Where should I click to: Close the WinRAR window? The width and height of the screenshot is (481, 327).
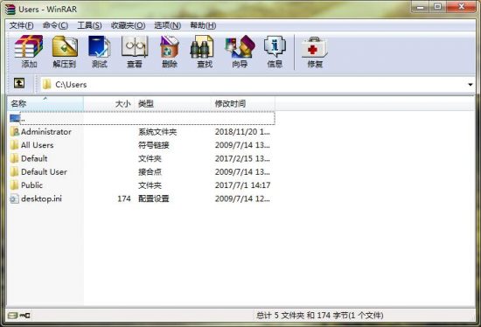pos(462,7)
